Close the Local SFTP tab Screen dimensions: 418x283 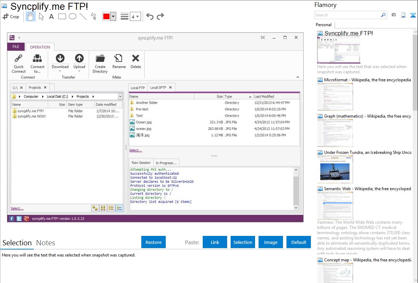[170, 87]
